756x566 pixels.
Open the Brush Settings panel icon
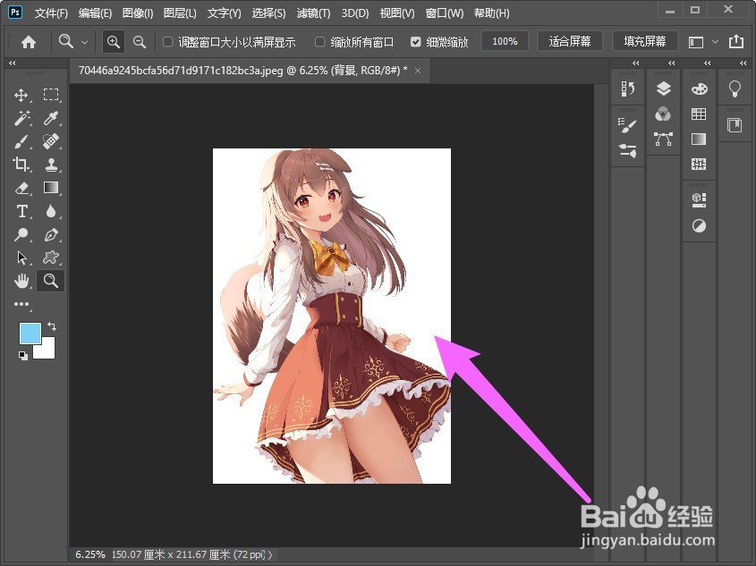[x=628, y=125]
